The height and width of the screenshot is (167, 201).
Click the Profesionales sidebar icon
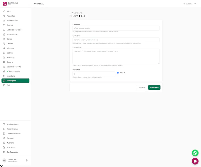click(x=4, y=21)
